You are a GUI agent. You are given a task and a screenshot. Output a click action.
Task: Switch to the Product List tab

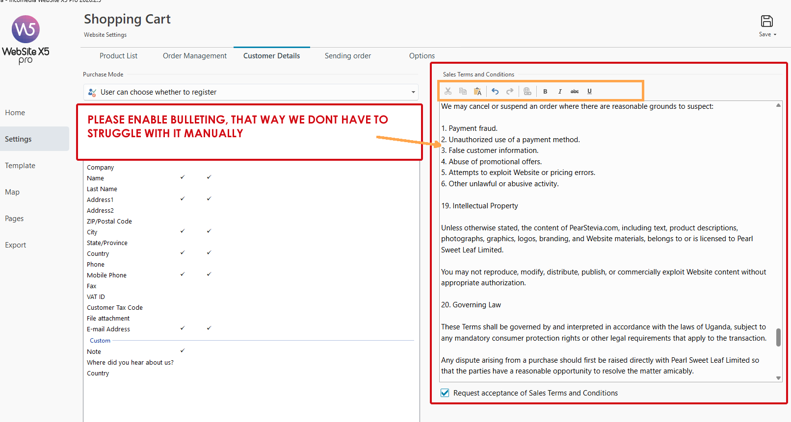[118, 56]
